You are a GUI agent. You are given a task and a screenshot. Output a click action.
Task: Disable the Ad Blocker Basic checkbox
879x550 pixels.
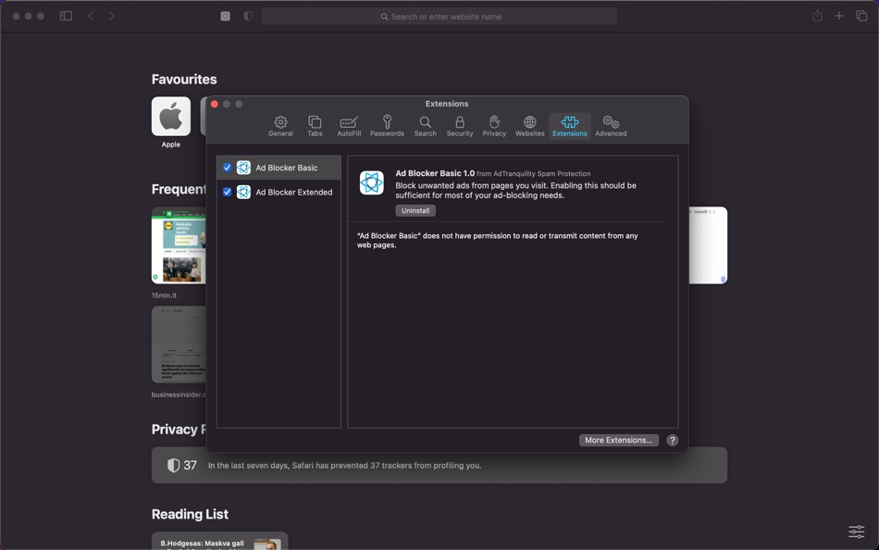pyautogui.click(x=227, y=168)
